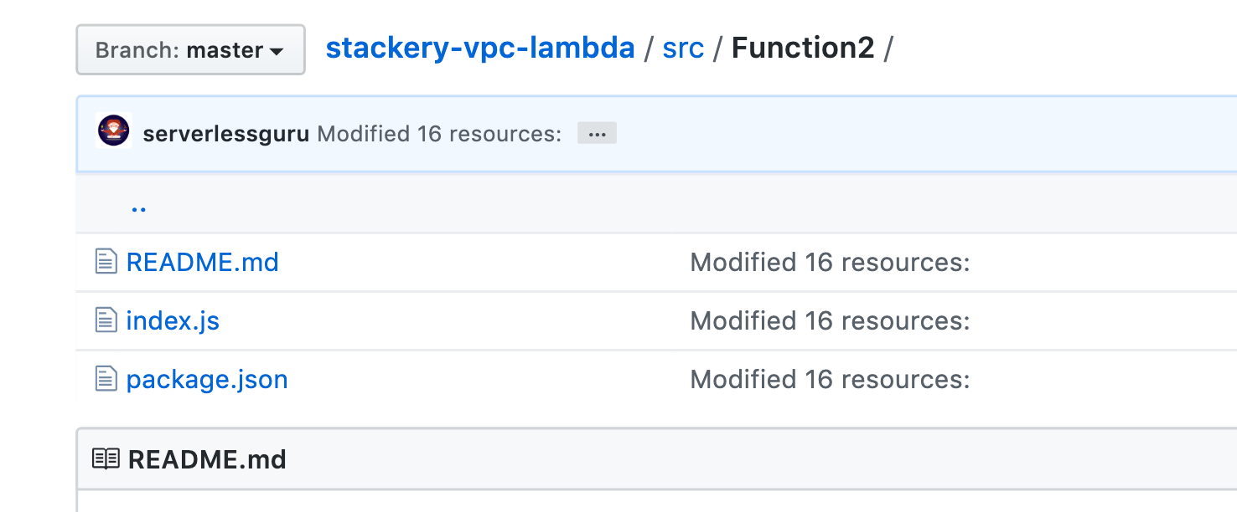
Task: Expand the commit description ellipsis button
Action: click(597, 134)
